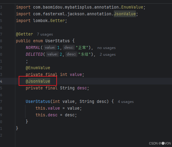
Task: Show the '4 usages' hint on the constructor
Action: pos(126,102)
